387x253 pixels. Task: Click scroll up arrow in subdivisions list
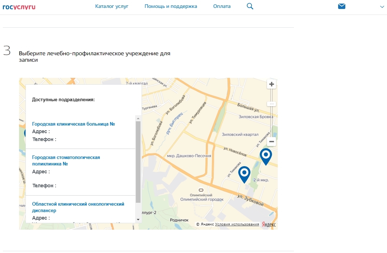point(138,118)
